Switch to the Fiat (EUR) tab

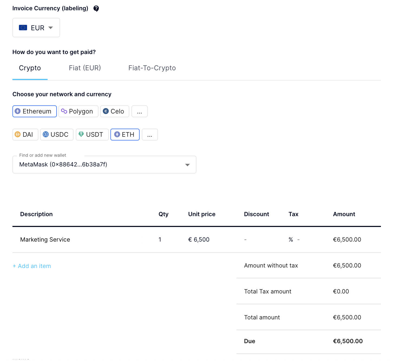[x=85, y=68]
